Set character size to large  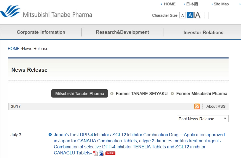click(198, 15)
